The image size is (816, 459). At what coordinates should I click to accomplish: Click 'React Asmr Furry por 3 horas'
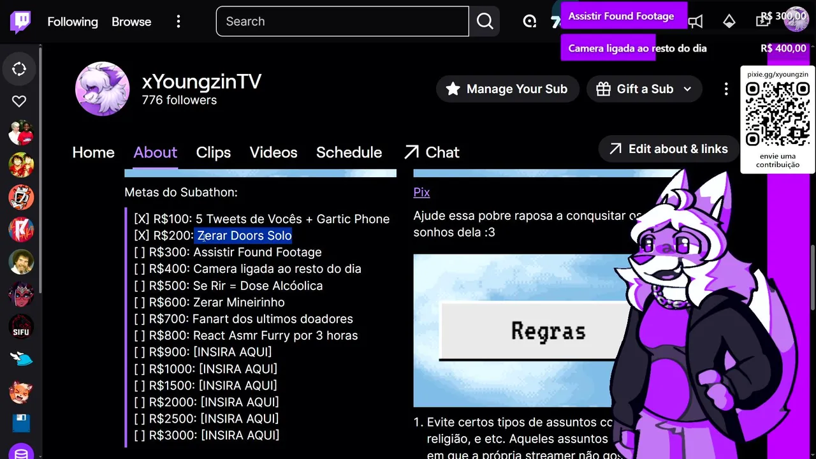[x=275, y=335]
